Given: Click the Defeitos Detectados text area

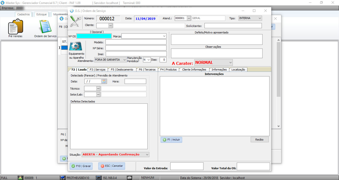Looking at the screenshot, I should pyautogui.click(x=109, y=126).
